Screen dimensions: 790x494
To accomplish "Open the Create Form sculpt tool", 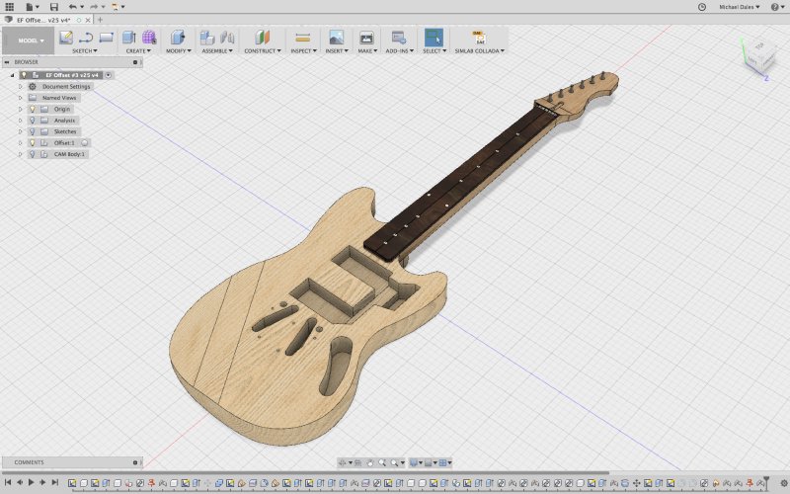I will click(149, 38).
